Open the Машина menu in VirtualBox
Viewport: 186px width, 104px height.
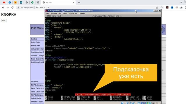54,14
